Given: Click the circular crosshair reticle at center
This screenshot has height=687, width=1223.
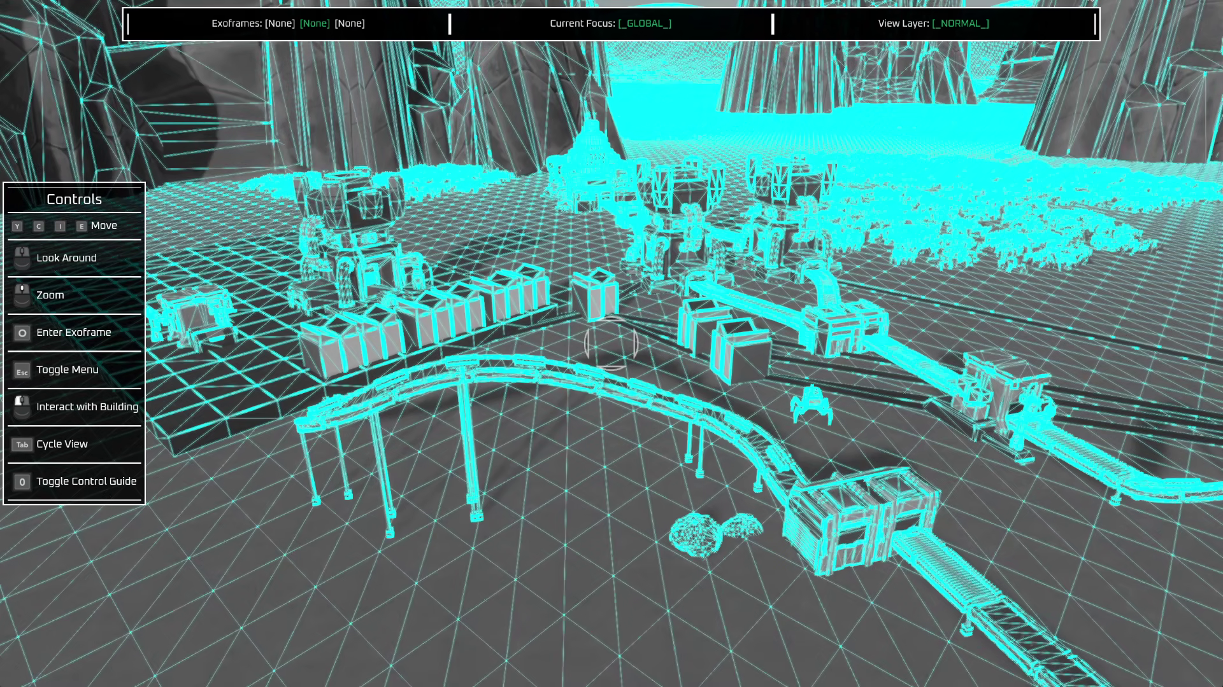Looking at the screenshot, I should (611, 343).
